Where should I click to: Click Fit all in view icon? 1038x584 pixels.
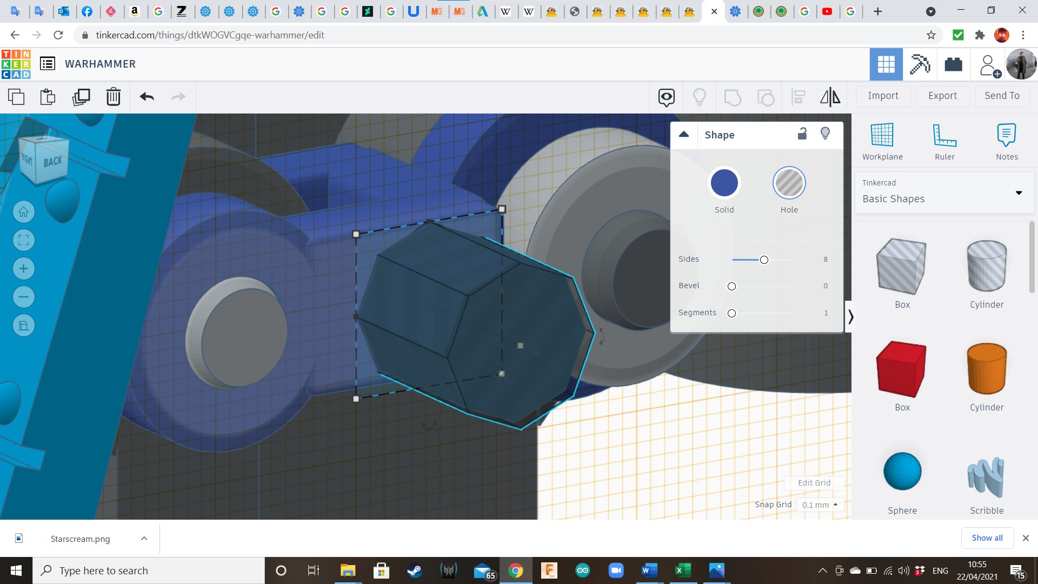[24, 240]
